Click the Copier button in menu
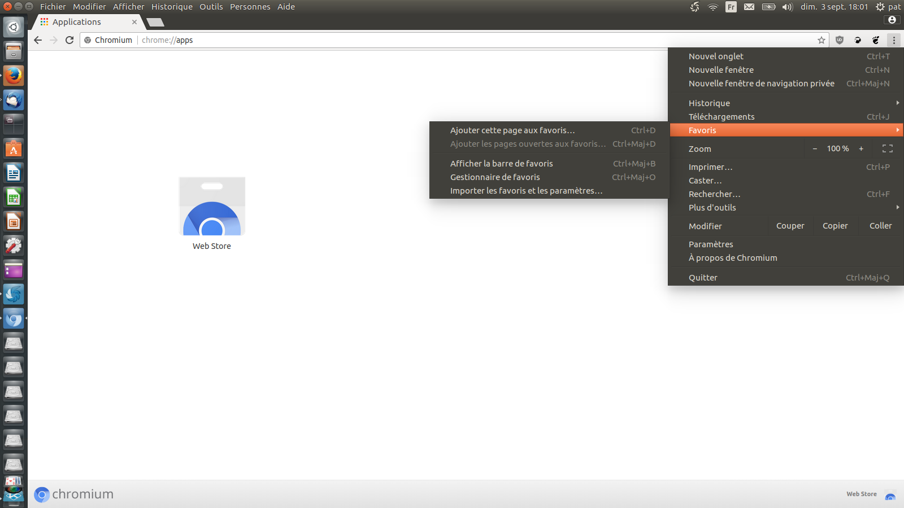Image resolution: width=904 pixels, height=508 pixels. click(x=835, y=226)
